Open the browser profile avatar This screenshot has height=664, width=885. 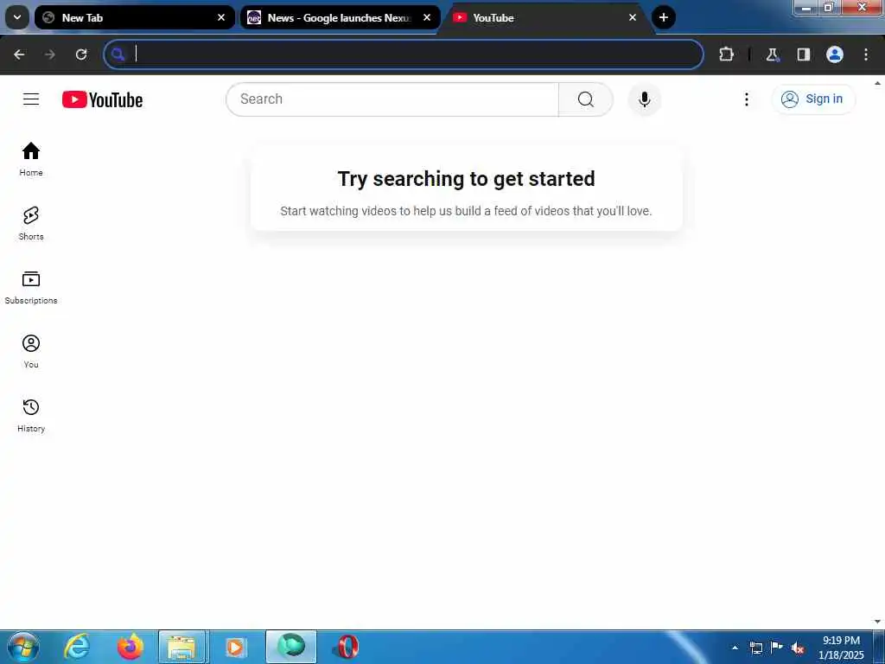tap(835, 54)
